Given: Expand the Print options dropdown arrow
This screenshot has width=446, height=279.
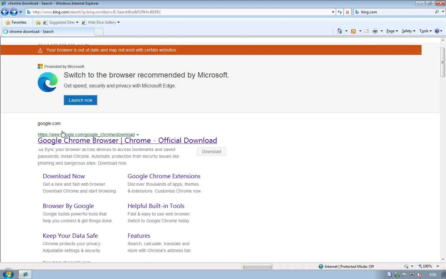Looking at the screenshot, I should [382, 31].
